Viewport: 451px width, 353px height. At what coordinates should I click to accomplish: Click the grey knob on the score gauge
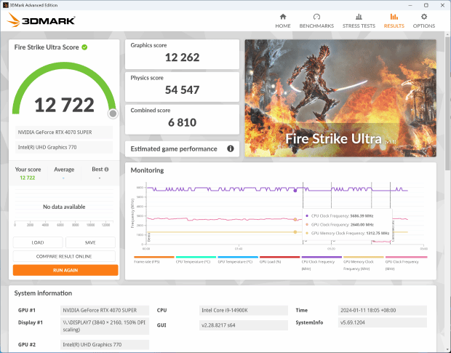113,114
